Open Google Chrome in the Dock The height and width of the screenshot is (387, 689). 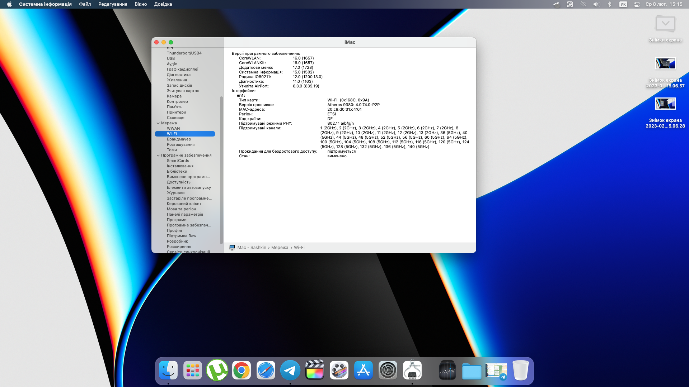[242, 371]
